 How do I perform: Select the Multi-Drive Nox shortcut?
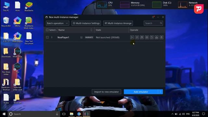[x=18, y=53]
